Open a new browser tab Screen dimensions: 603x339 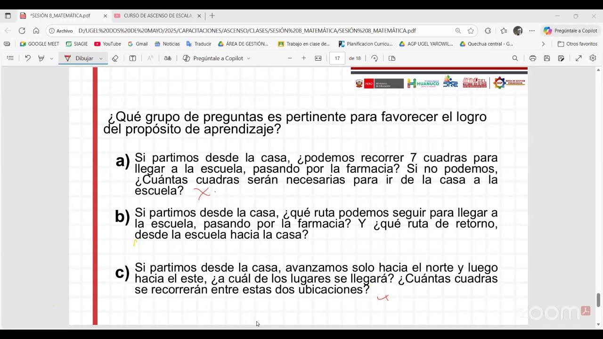coord(212,16)
